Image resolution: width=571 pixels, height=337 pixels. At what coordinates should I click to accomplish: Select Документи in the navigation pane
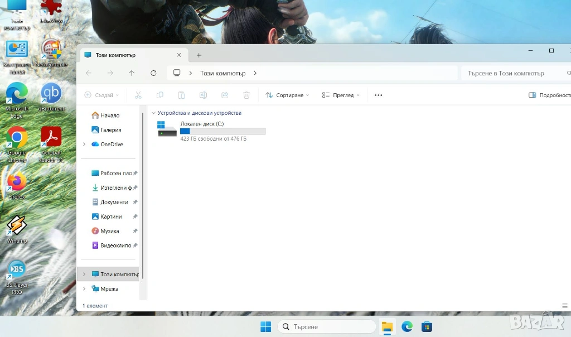click(x=114, y=202)
